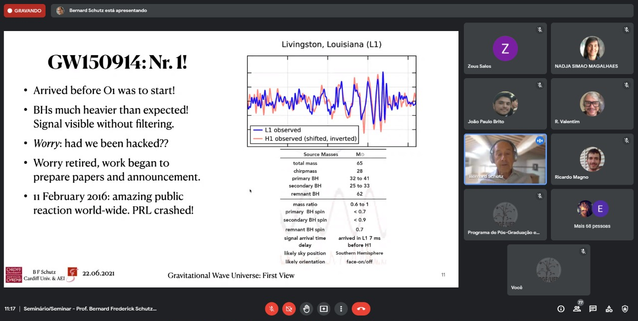
Task: Open the chat with everyone panel
Action: tap(593, 309)
